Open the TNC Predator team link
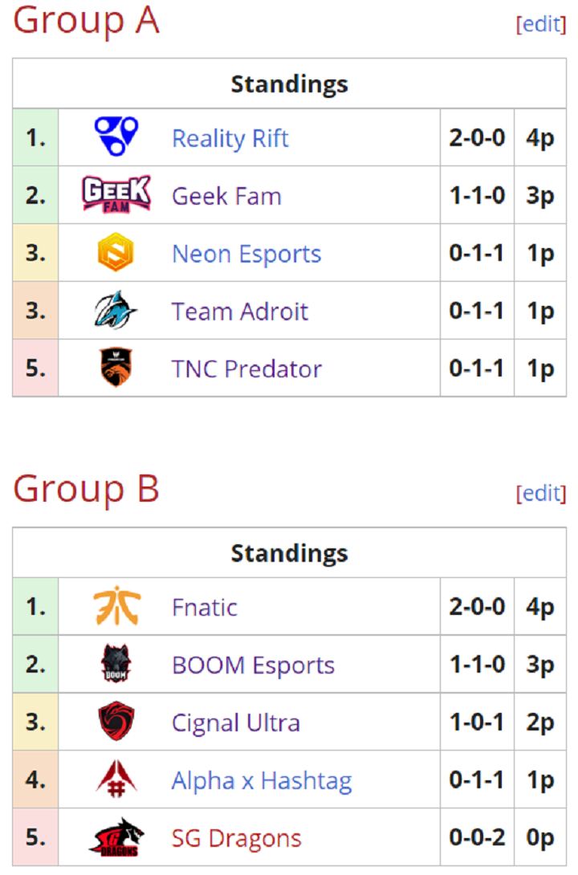Image resolution: width=578 pixels, height=875 pixels. click(x=246, y=368)
